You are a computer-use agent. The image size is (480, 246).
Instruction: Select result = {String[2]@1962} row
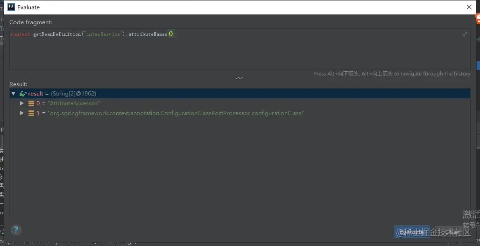click(240, 94)
